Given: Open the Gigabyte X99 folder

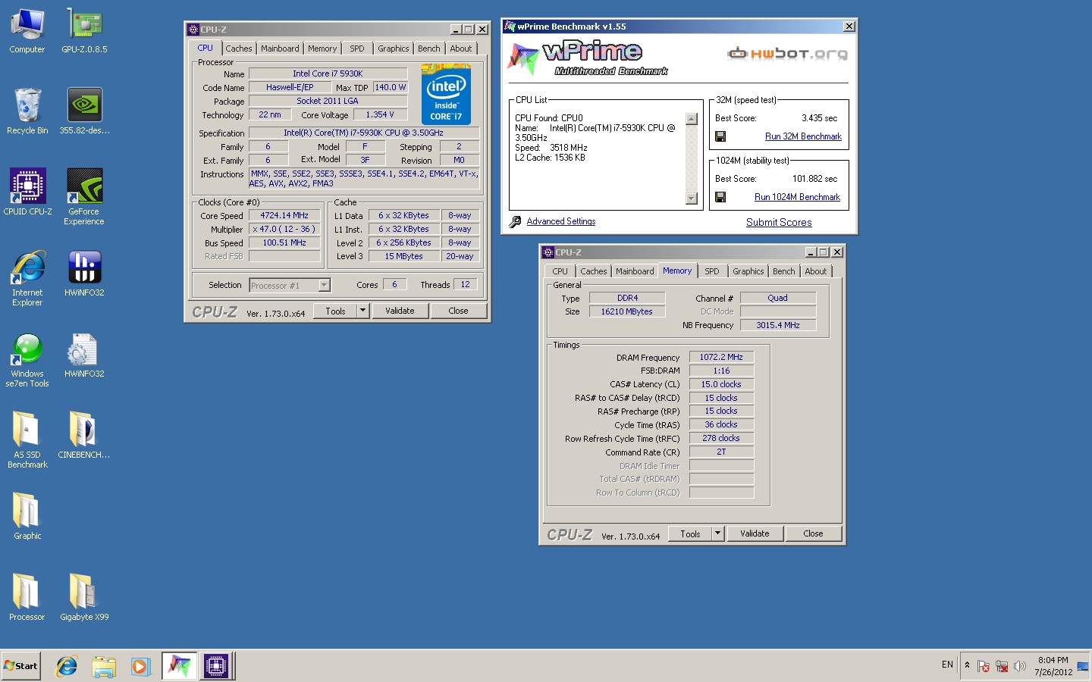Looking at the screenshot, I should click(x=84, y=597).
